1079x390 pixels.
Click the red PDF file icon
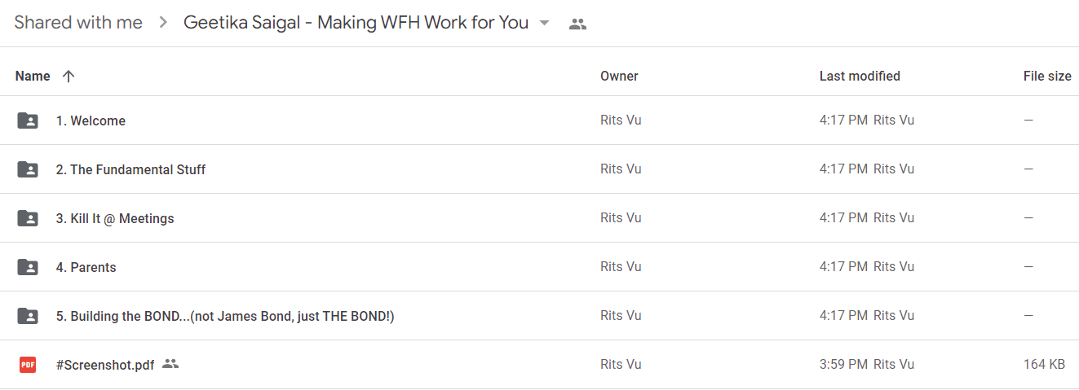tap(28, 365)
